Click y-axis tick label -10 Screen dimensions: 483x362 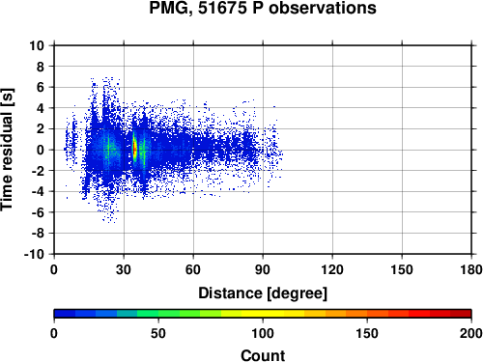coord(34,254)
